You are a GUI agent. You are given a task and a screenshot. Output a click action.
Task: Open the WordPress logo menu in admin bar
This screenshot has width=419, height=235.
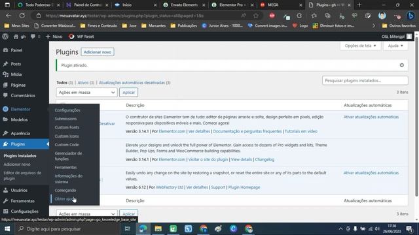coord(5,37)
